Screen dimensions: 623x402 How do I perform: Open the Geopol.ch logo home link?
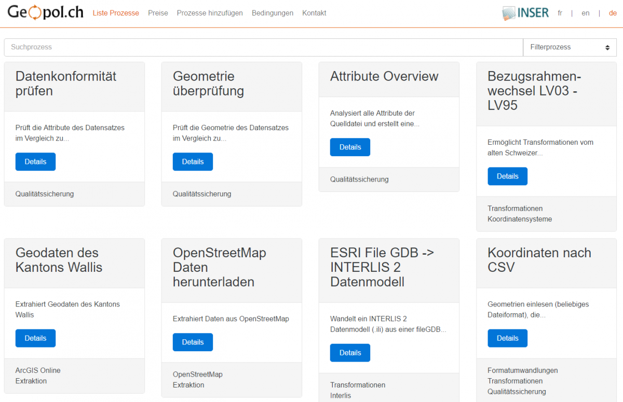coord(45,12)
